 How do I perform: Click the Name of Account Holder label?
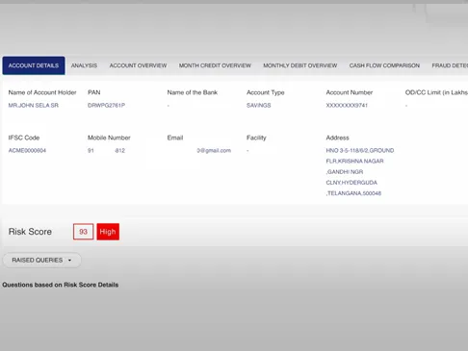click(42, 92)
